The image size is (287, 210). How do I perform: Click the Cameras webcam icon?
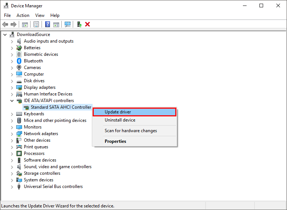[19, 68]
